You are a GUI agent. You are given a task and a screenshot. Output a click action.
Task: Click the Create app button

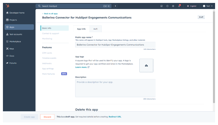29,117
